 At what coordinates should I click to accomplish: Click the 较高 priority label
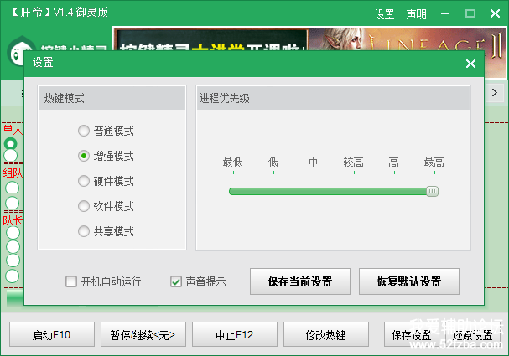click(354, 162)
